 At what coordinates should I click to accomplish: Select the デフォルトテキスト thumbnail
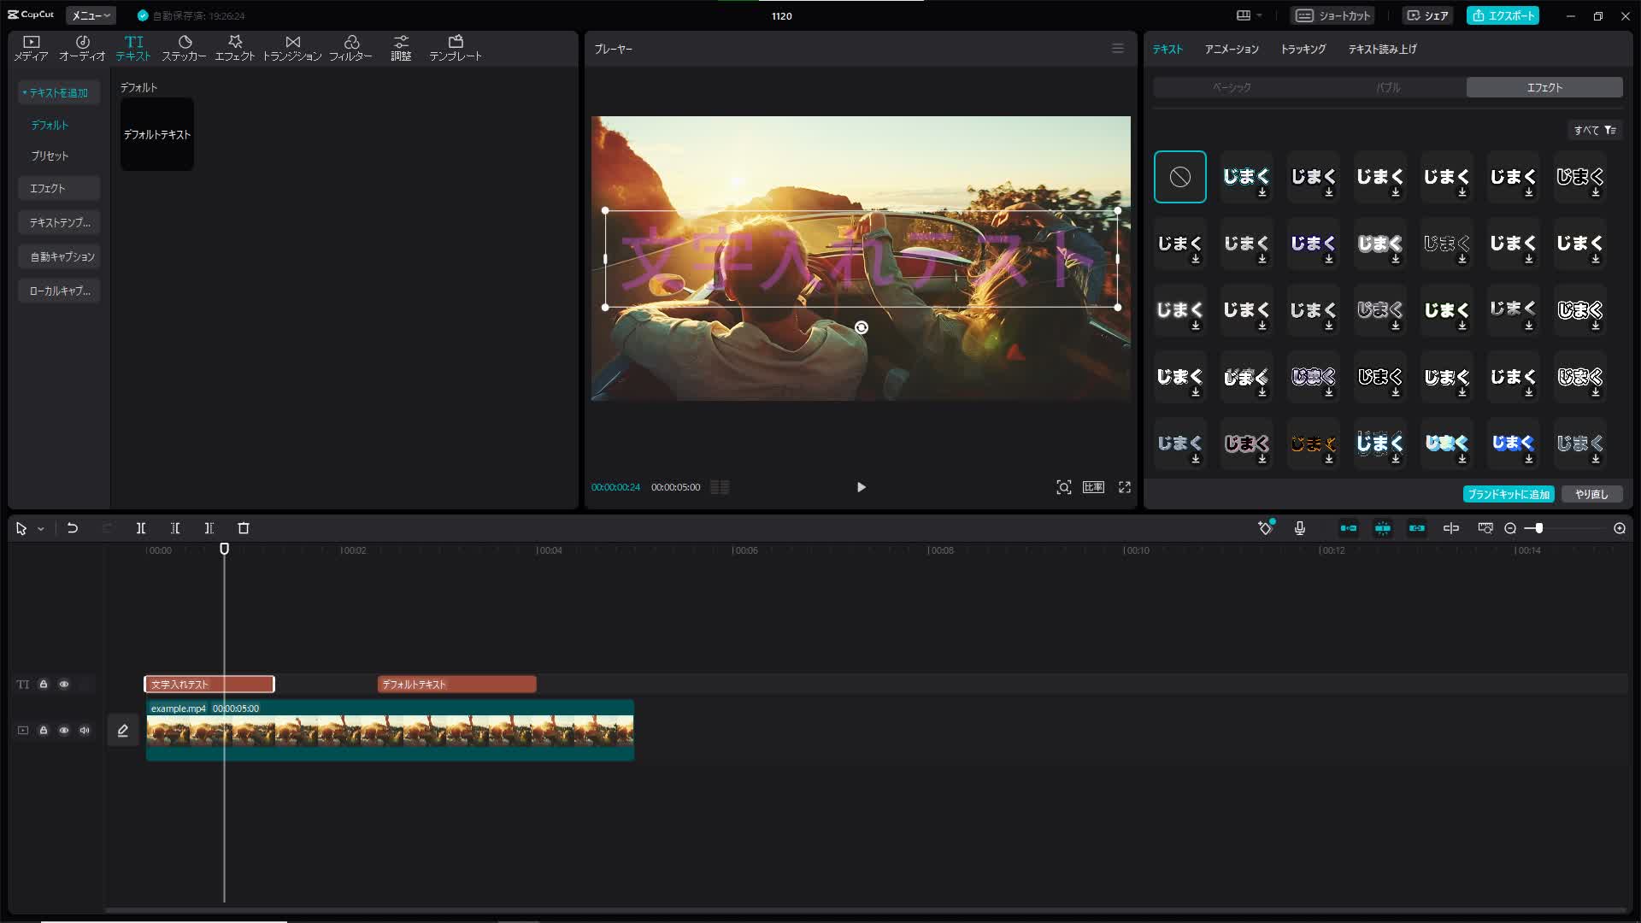157,134
